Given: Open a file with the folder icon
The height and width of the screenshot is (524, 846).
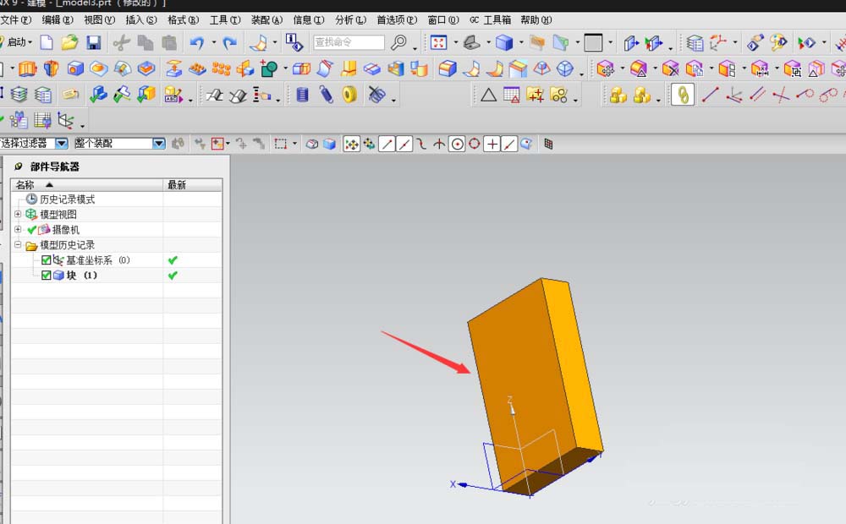Looking at the screenshot, I should click(x=69, y=42).
